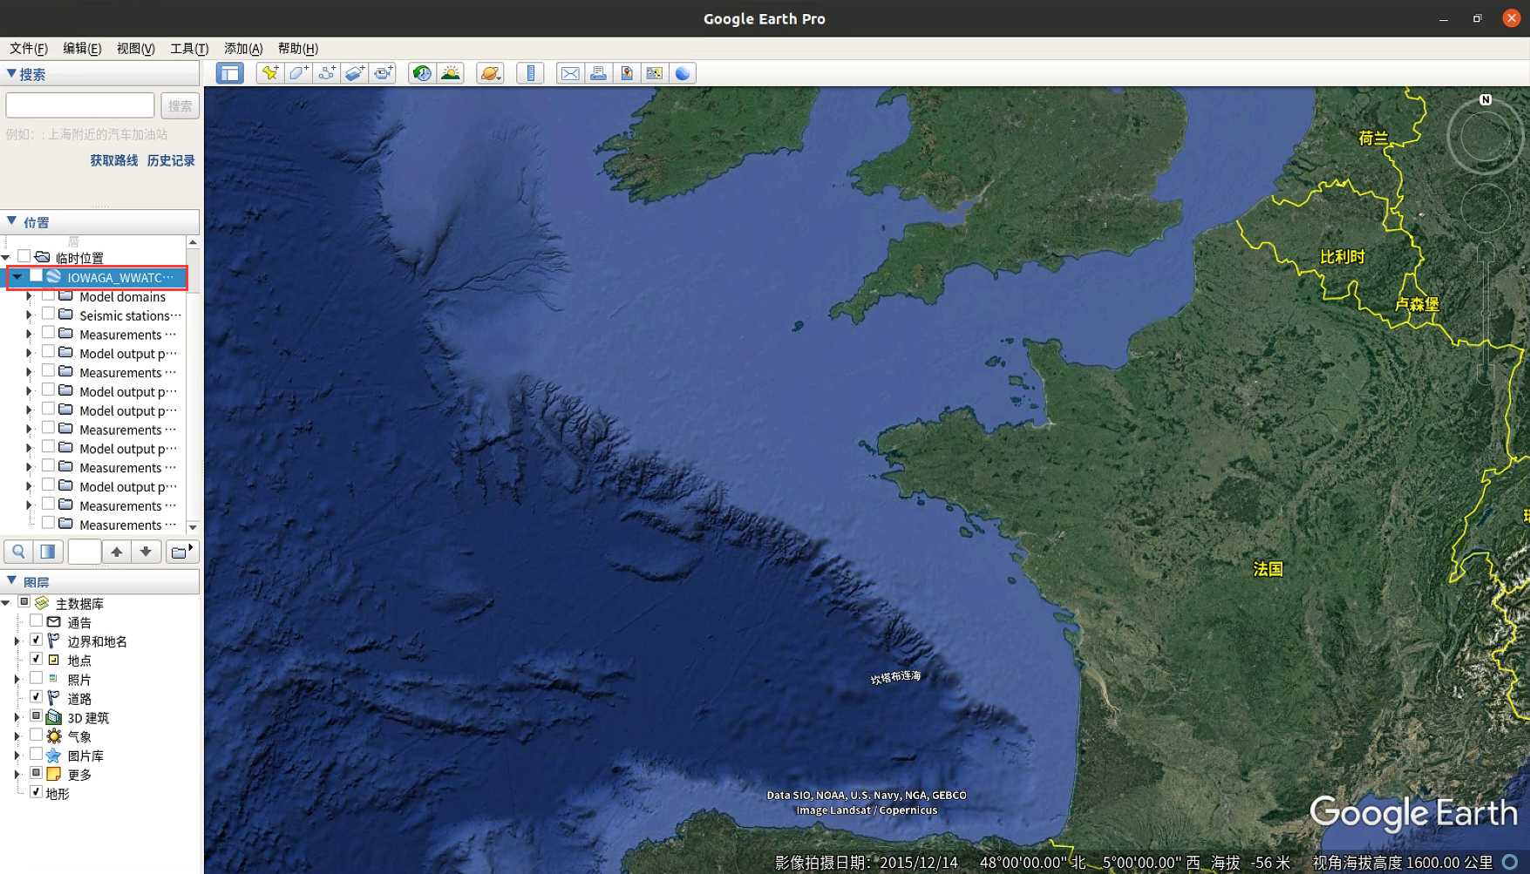Toggle sunlight across the landscape icon
1530x874 pixels.
click(x=451, y=73)
